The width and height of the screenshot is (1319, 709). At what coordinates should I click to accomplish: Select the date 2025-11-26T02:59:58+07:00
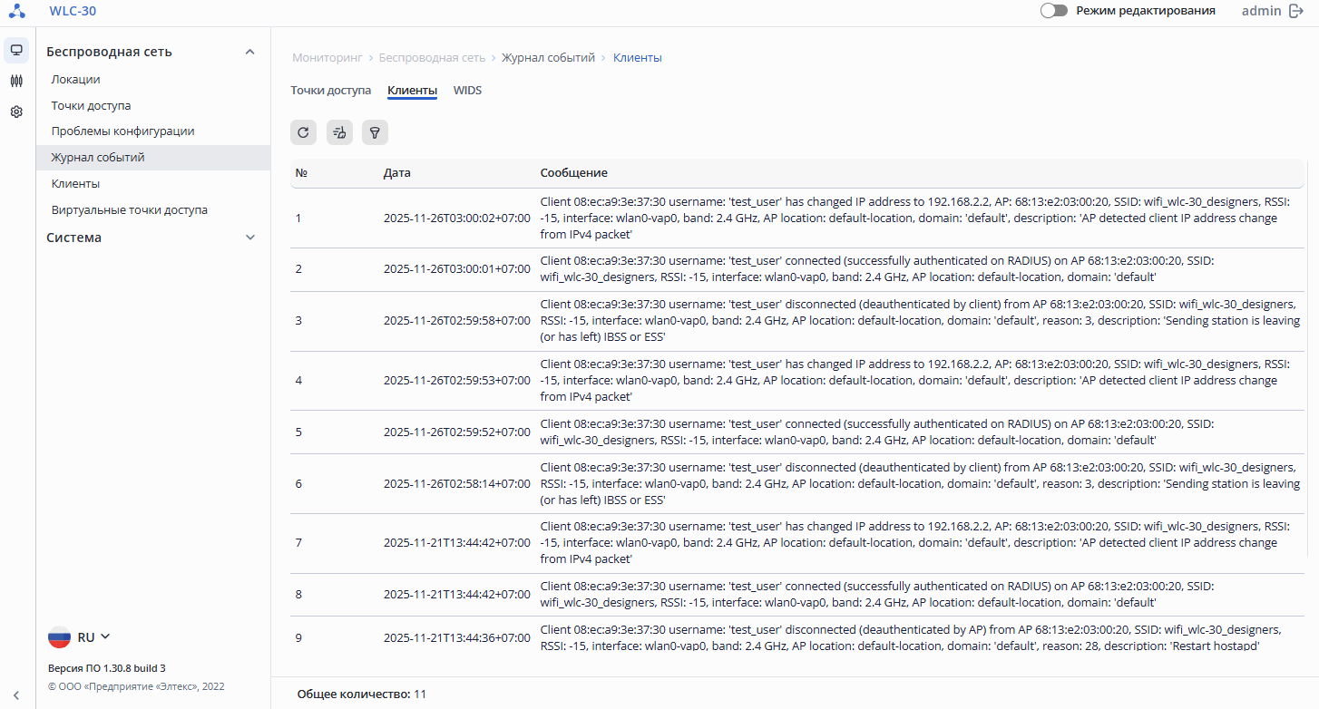457,321
